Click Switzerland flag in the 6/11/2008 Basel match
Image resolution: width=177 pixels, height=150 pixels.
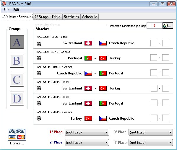point(88,88)
